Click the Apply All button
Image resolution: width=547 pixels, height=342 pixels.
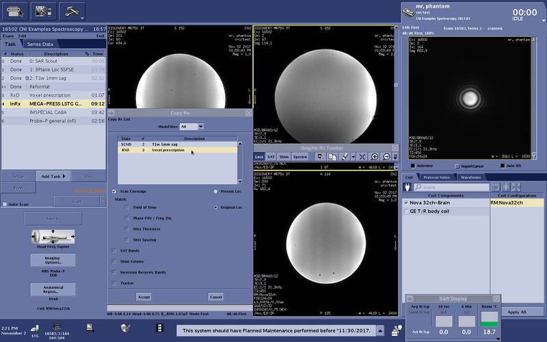point(517,312)
